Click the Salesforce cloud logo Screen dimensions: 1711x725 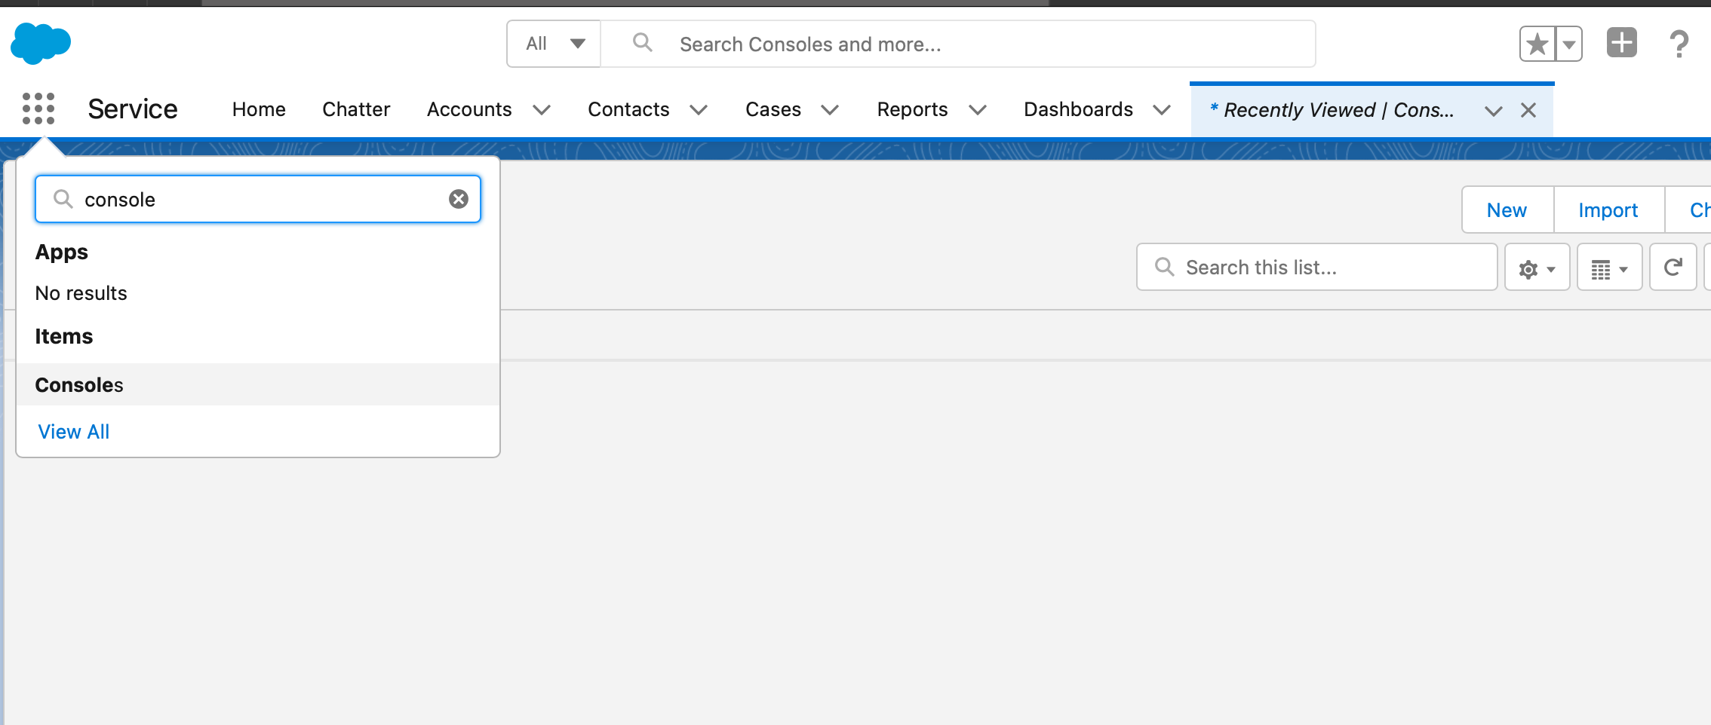pyautogui.click(x=41, y=44)
